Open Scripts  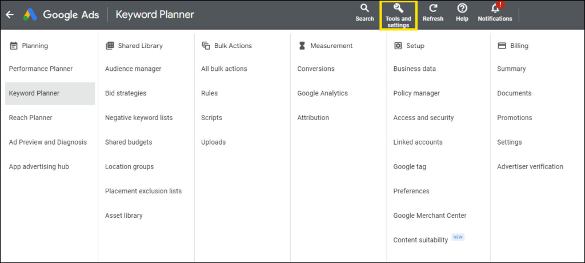(x=211, y=118)
